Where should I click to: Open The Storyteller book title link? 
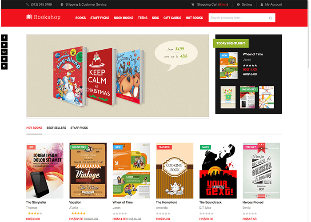(36, 202)
